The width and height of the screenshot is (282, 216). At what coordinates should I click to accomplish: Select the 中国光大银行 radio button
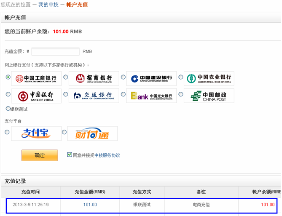click(123, 94)
